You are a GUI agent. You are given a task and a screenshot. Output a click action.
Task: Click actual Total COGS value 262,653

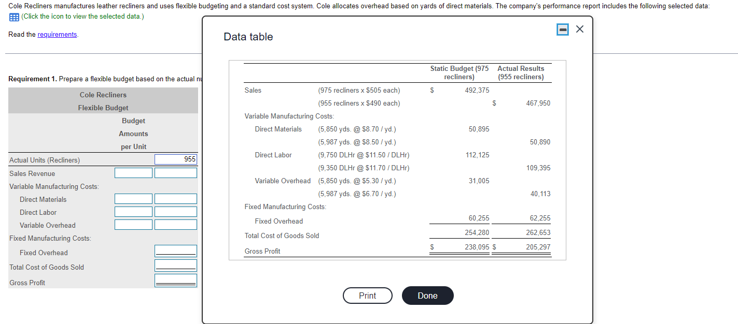538,232
